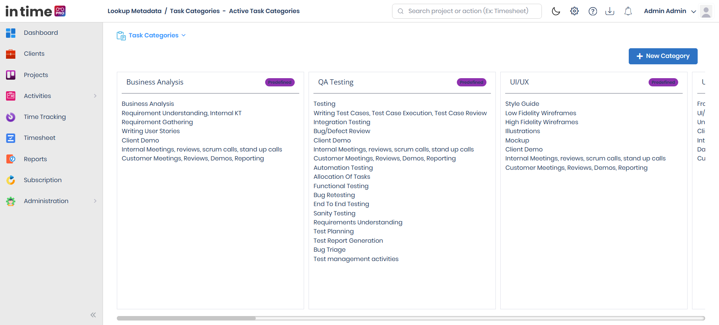The height and width of the screenshot is (325, 719).
Task: Collapse the sidebar with double chevron
Action: coord(93,315)
